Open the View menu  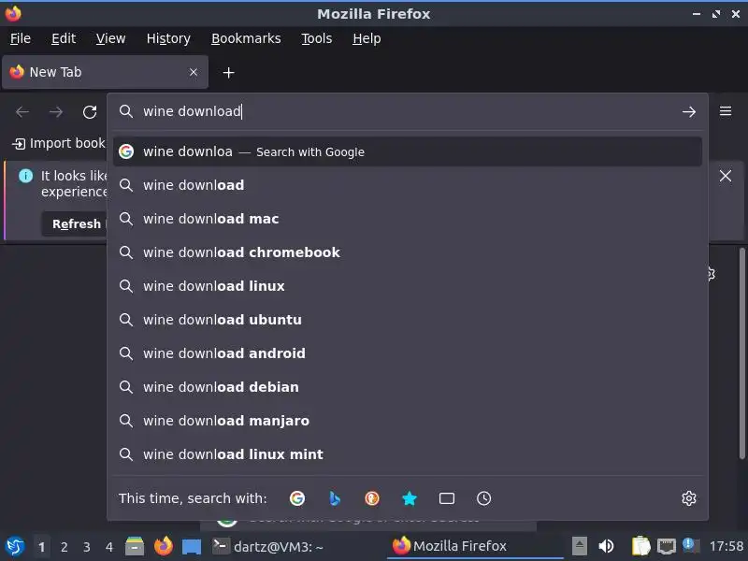click(110, 38)
